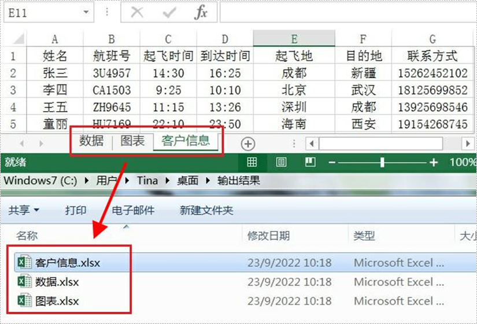Screen dimensions: 477x324
Task: Go to Tina folder in breadcrumb
Action: (147, 181)
